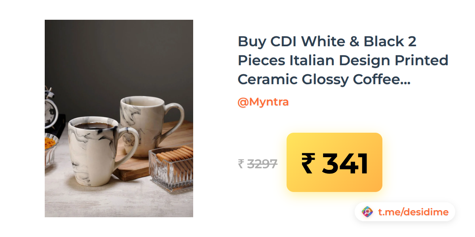Select the struck-through 3297 original price

(x=262, y=164)
